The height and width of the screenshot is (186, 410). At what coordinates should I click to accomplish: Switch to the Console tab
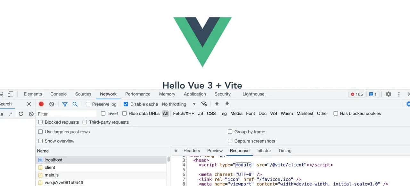59,94
